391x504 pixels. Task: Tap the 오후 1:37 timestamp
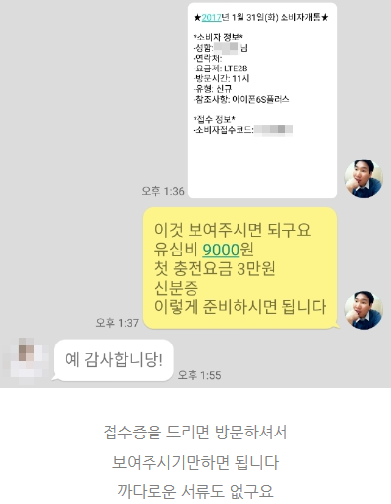click(x=117, y=323)
